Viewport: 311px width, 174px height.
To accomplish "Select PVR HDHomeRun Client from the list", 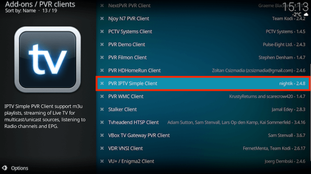I will click(203, 71).
